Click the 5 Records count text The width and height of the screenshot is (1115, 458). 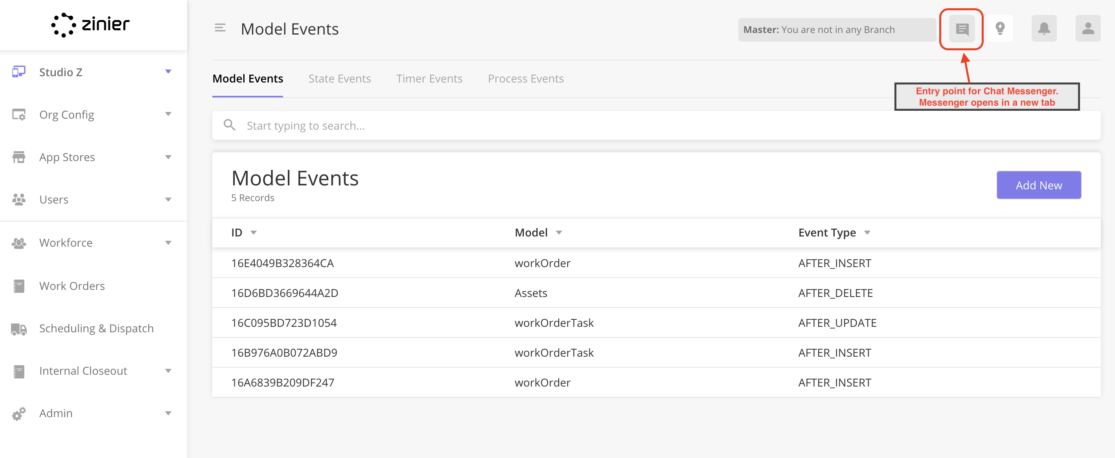tap(253, 198)
